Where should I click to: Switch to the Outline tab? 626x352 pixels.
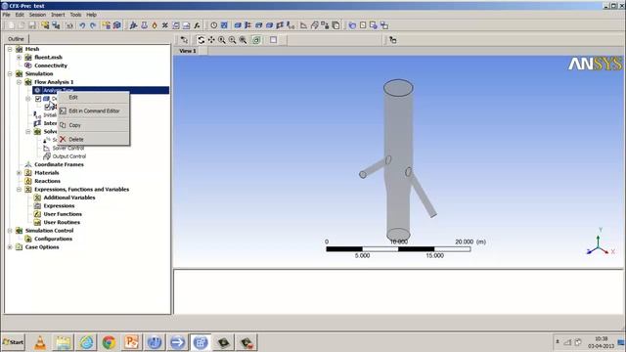(x=16, y=39)
